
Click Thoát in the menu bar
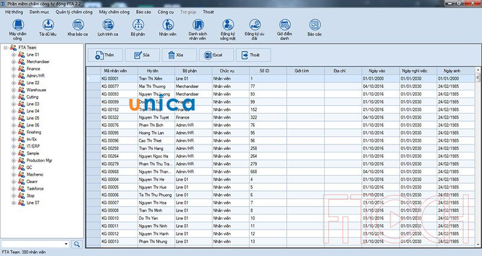tap(208, 12)
